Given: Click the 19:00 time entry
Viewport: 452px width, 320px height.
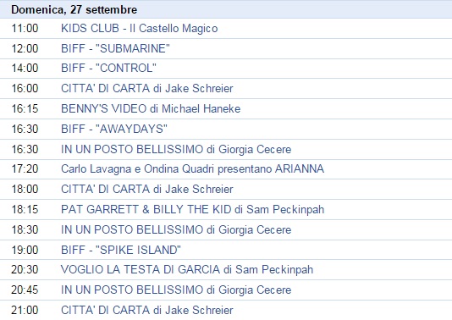Looking at the screenshot, I should click(x=25, y=250).
